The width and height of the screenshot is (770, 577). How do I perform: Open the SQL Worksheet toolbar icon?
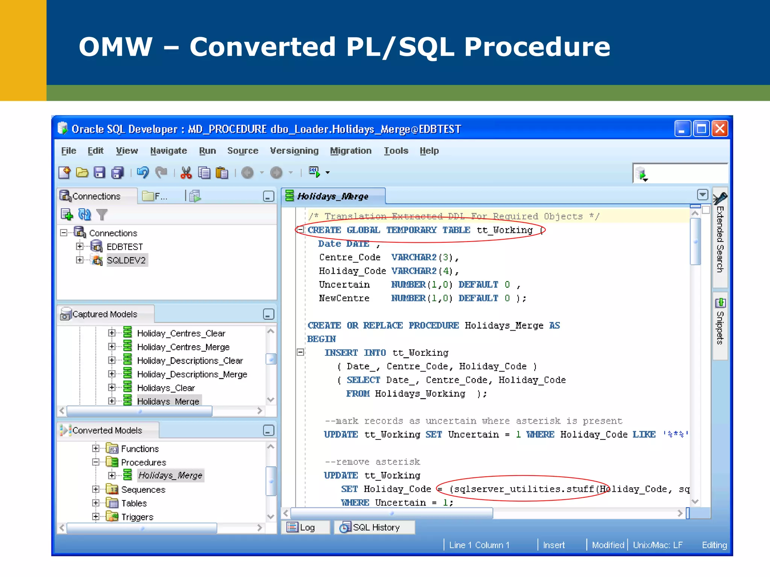pyautogui.click(x=314, y=172)
